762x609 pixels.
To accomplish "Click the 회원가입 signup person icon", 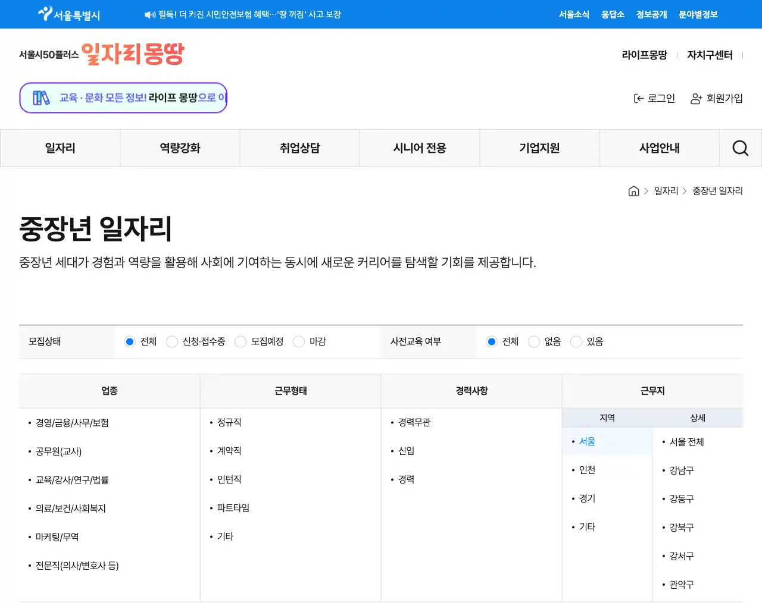I will tap(695, 99).
